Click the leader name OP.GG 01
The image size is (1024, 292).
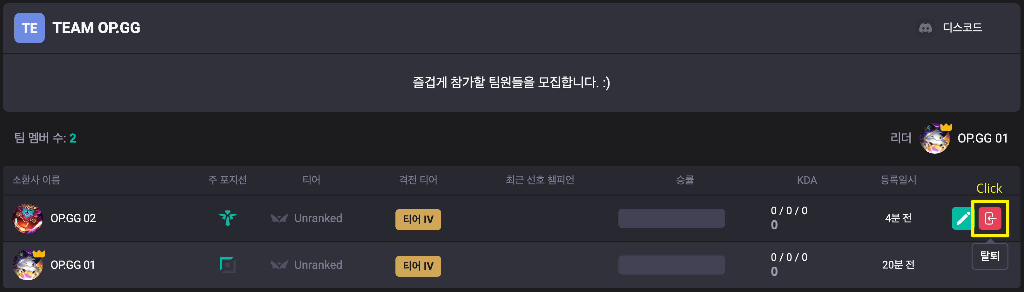click(982, 138)
